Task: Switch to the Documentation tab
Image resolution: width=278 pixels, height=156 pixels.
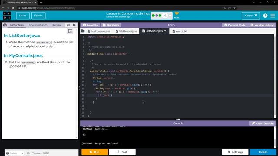Action: click(38, 25)
